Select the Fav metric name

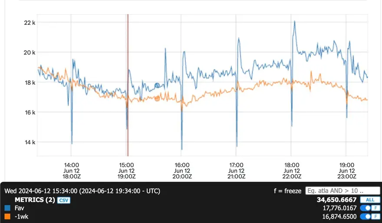pyautogui.click(x=20, y=208)
